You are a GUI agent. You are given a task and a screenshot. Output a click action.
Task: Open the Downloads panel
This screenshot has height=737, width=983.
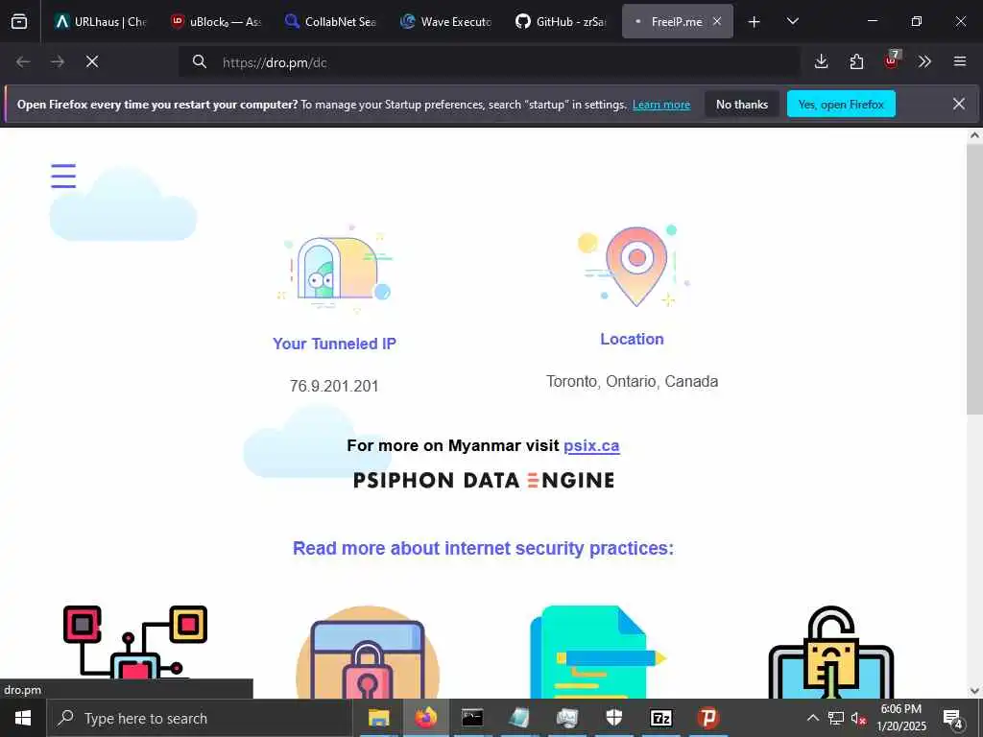[x=822, y=61]
